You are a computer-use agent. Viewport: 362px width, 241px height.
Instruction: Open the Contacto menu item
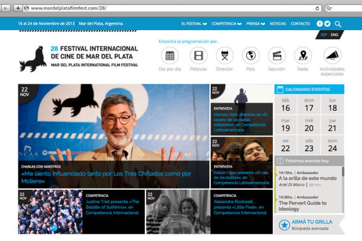300,23
